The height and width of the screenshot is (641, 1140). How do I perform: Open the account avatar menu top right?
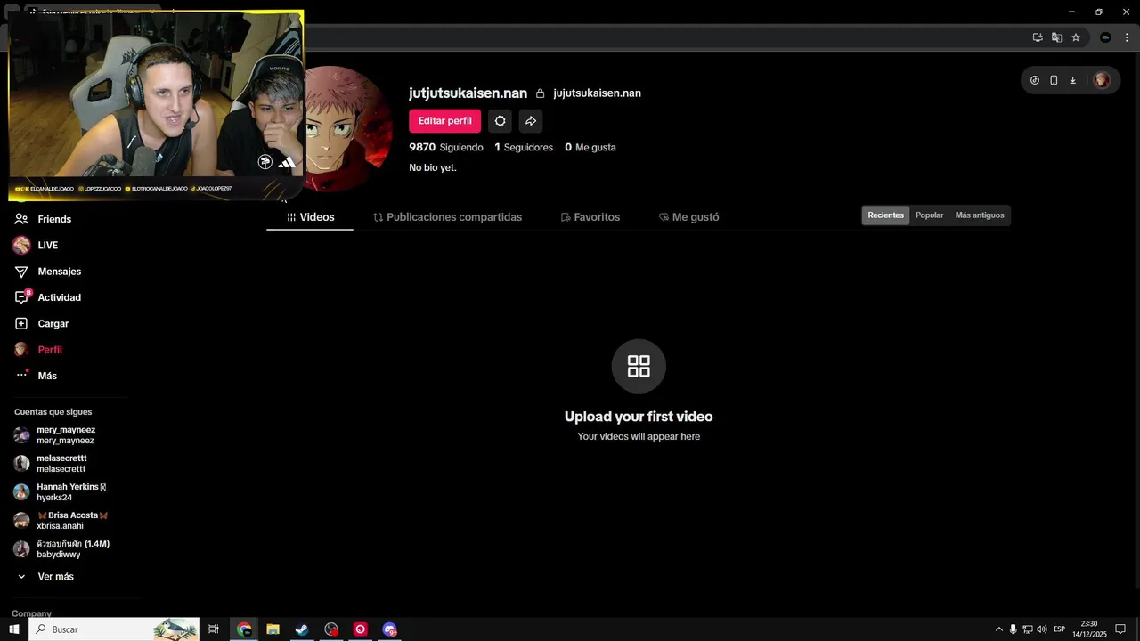[x=1102, y=80]
